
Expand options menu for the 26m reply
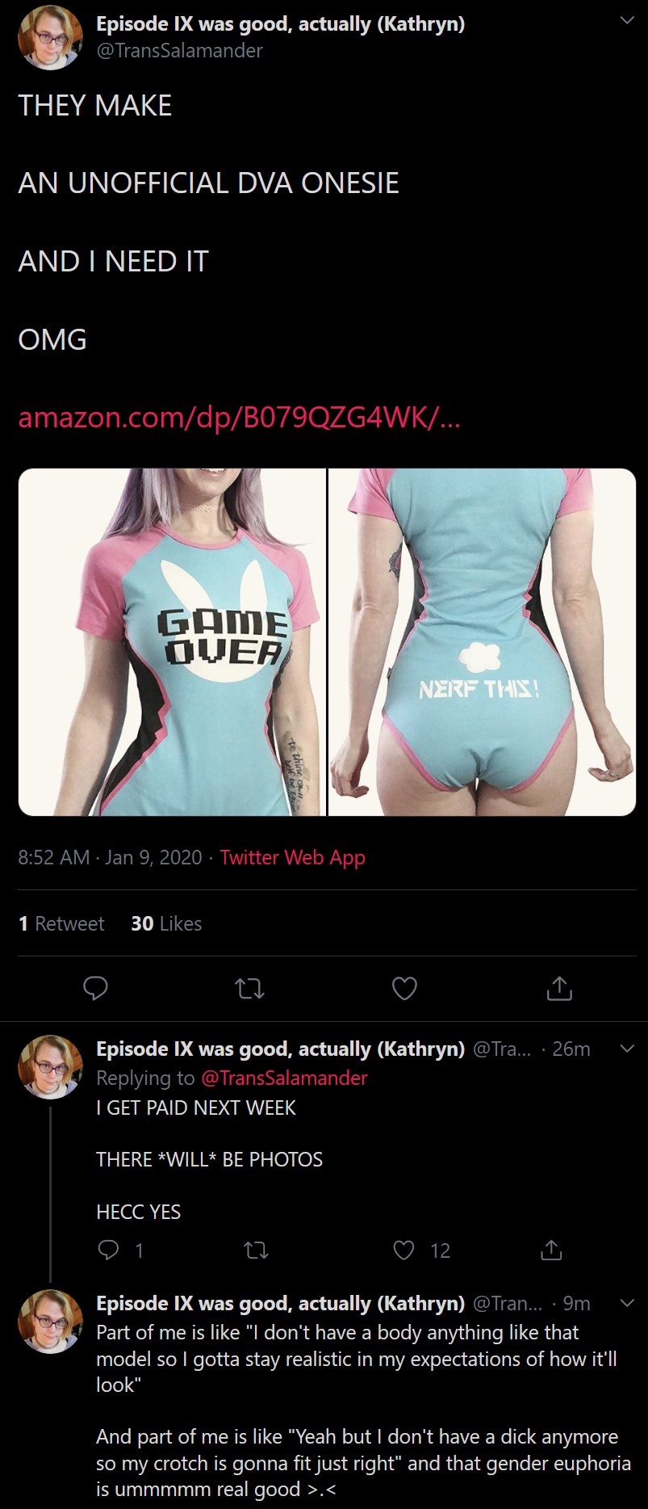627,1049
